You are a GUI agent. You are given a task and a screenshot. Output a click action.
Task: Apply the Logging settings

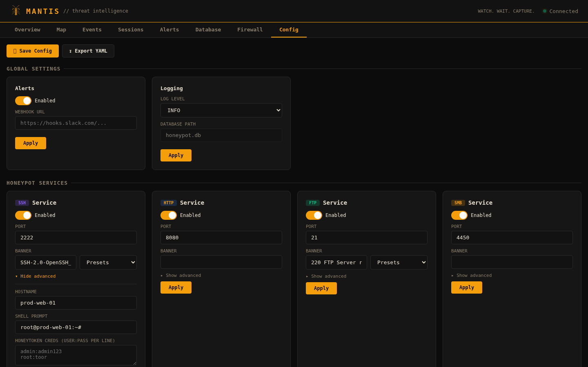[176, 155]
